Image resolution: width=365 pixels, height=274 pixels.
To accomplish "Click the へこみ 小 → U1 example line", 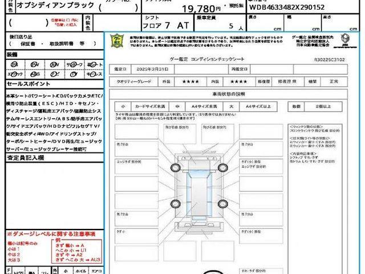I will coord(71,250).
